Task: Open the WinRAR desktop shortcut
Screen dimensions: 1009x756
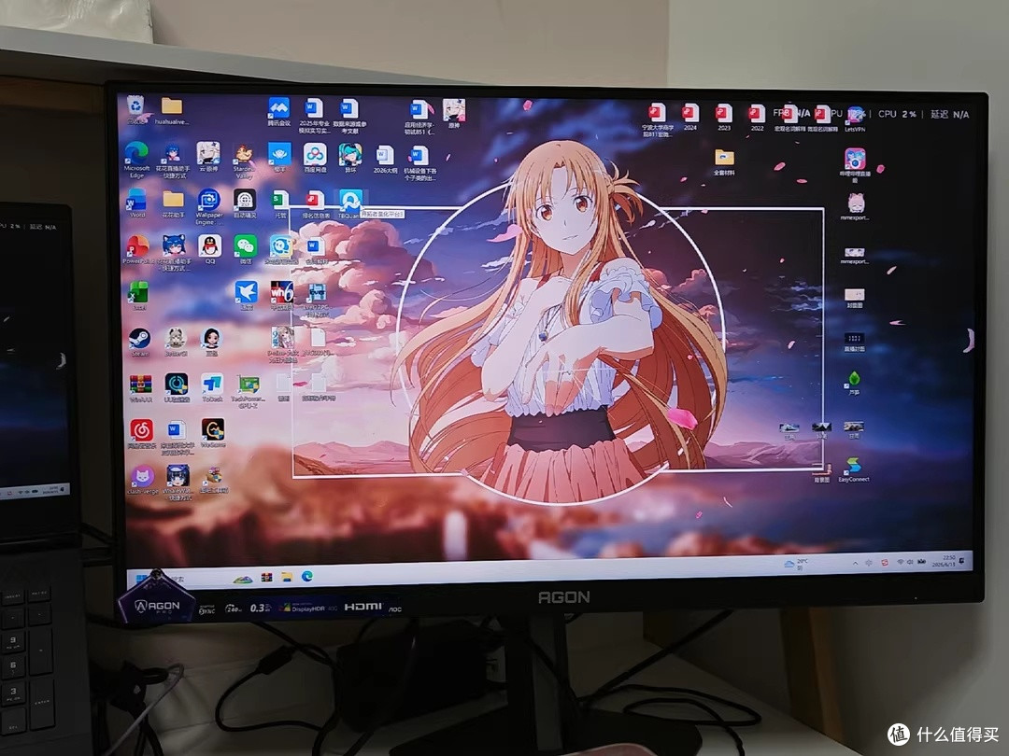Action: [141, 387]
